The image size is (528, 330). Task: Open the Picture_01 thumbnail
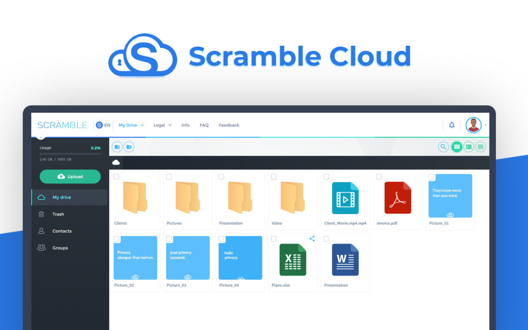pos(450,196)
